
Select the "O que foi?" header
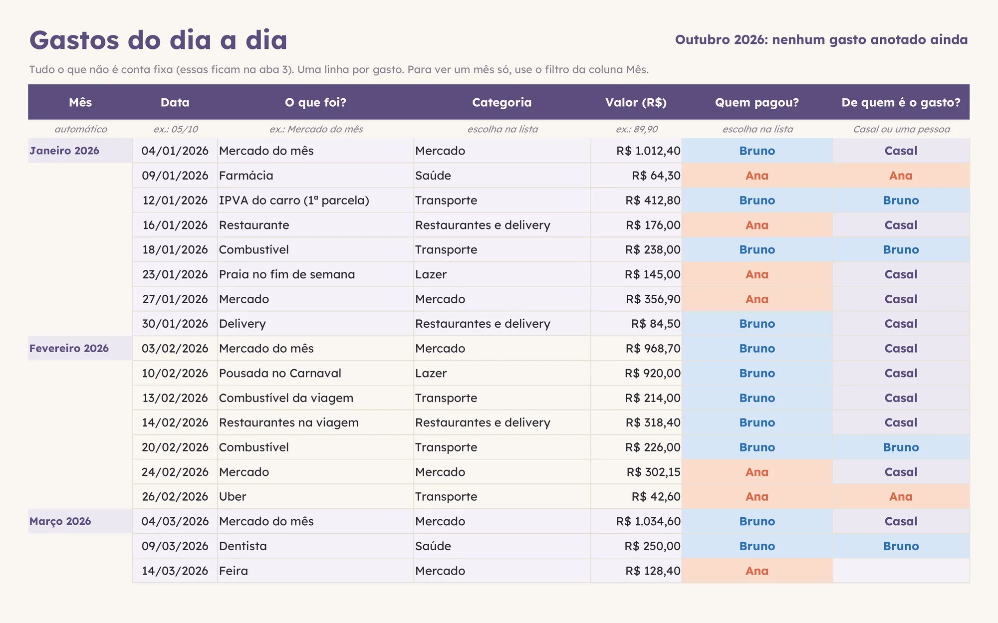point(315,102)
